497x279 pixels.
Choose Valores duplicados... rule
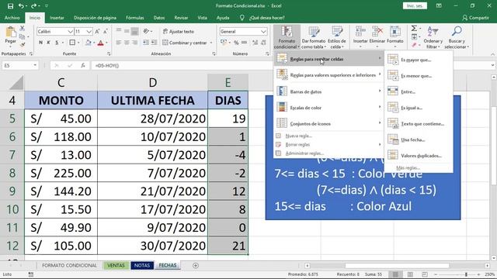(x=419, y=156)
